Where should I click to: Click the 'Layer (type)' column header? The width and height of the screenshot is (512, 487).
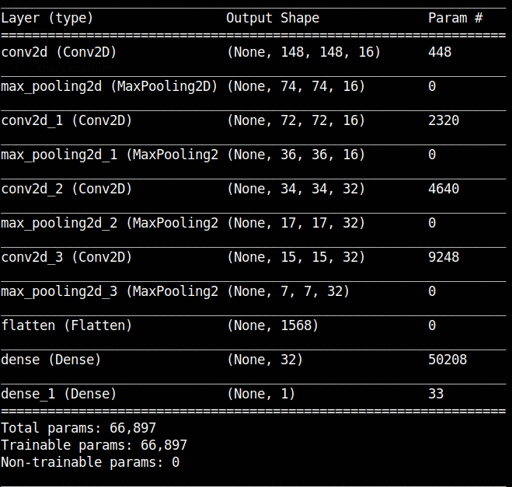point(47,19)
